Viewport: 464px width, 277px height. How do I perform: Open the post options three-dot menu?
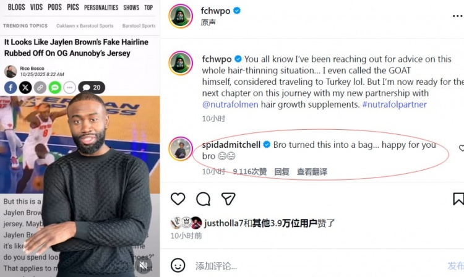[457, 16]
